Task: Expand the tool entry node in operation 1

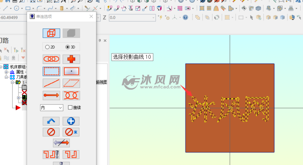Action: (18, 98)
